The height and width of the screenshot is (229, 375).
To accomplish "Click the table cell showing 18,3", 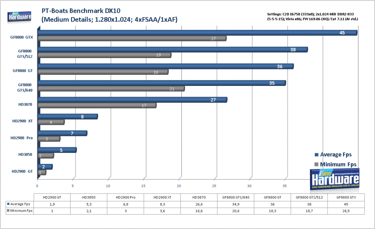I will (272, 211).
